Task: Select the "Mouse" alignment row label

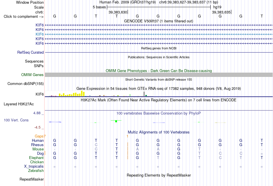Action: tap(38, 149)
